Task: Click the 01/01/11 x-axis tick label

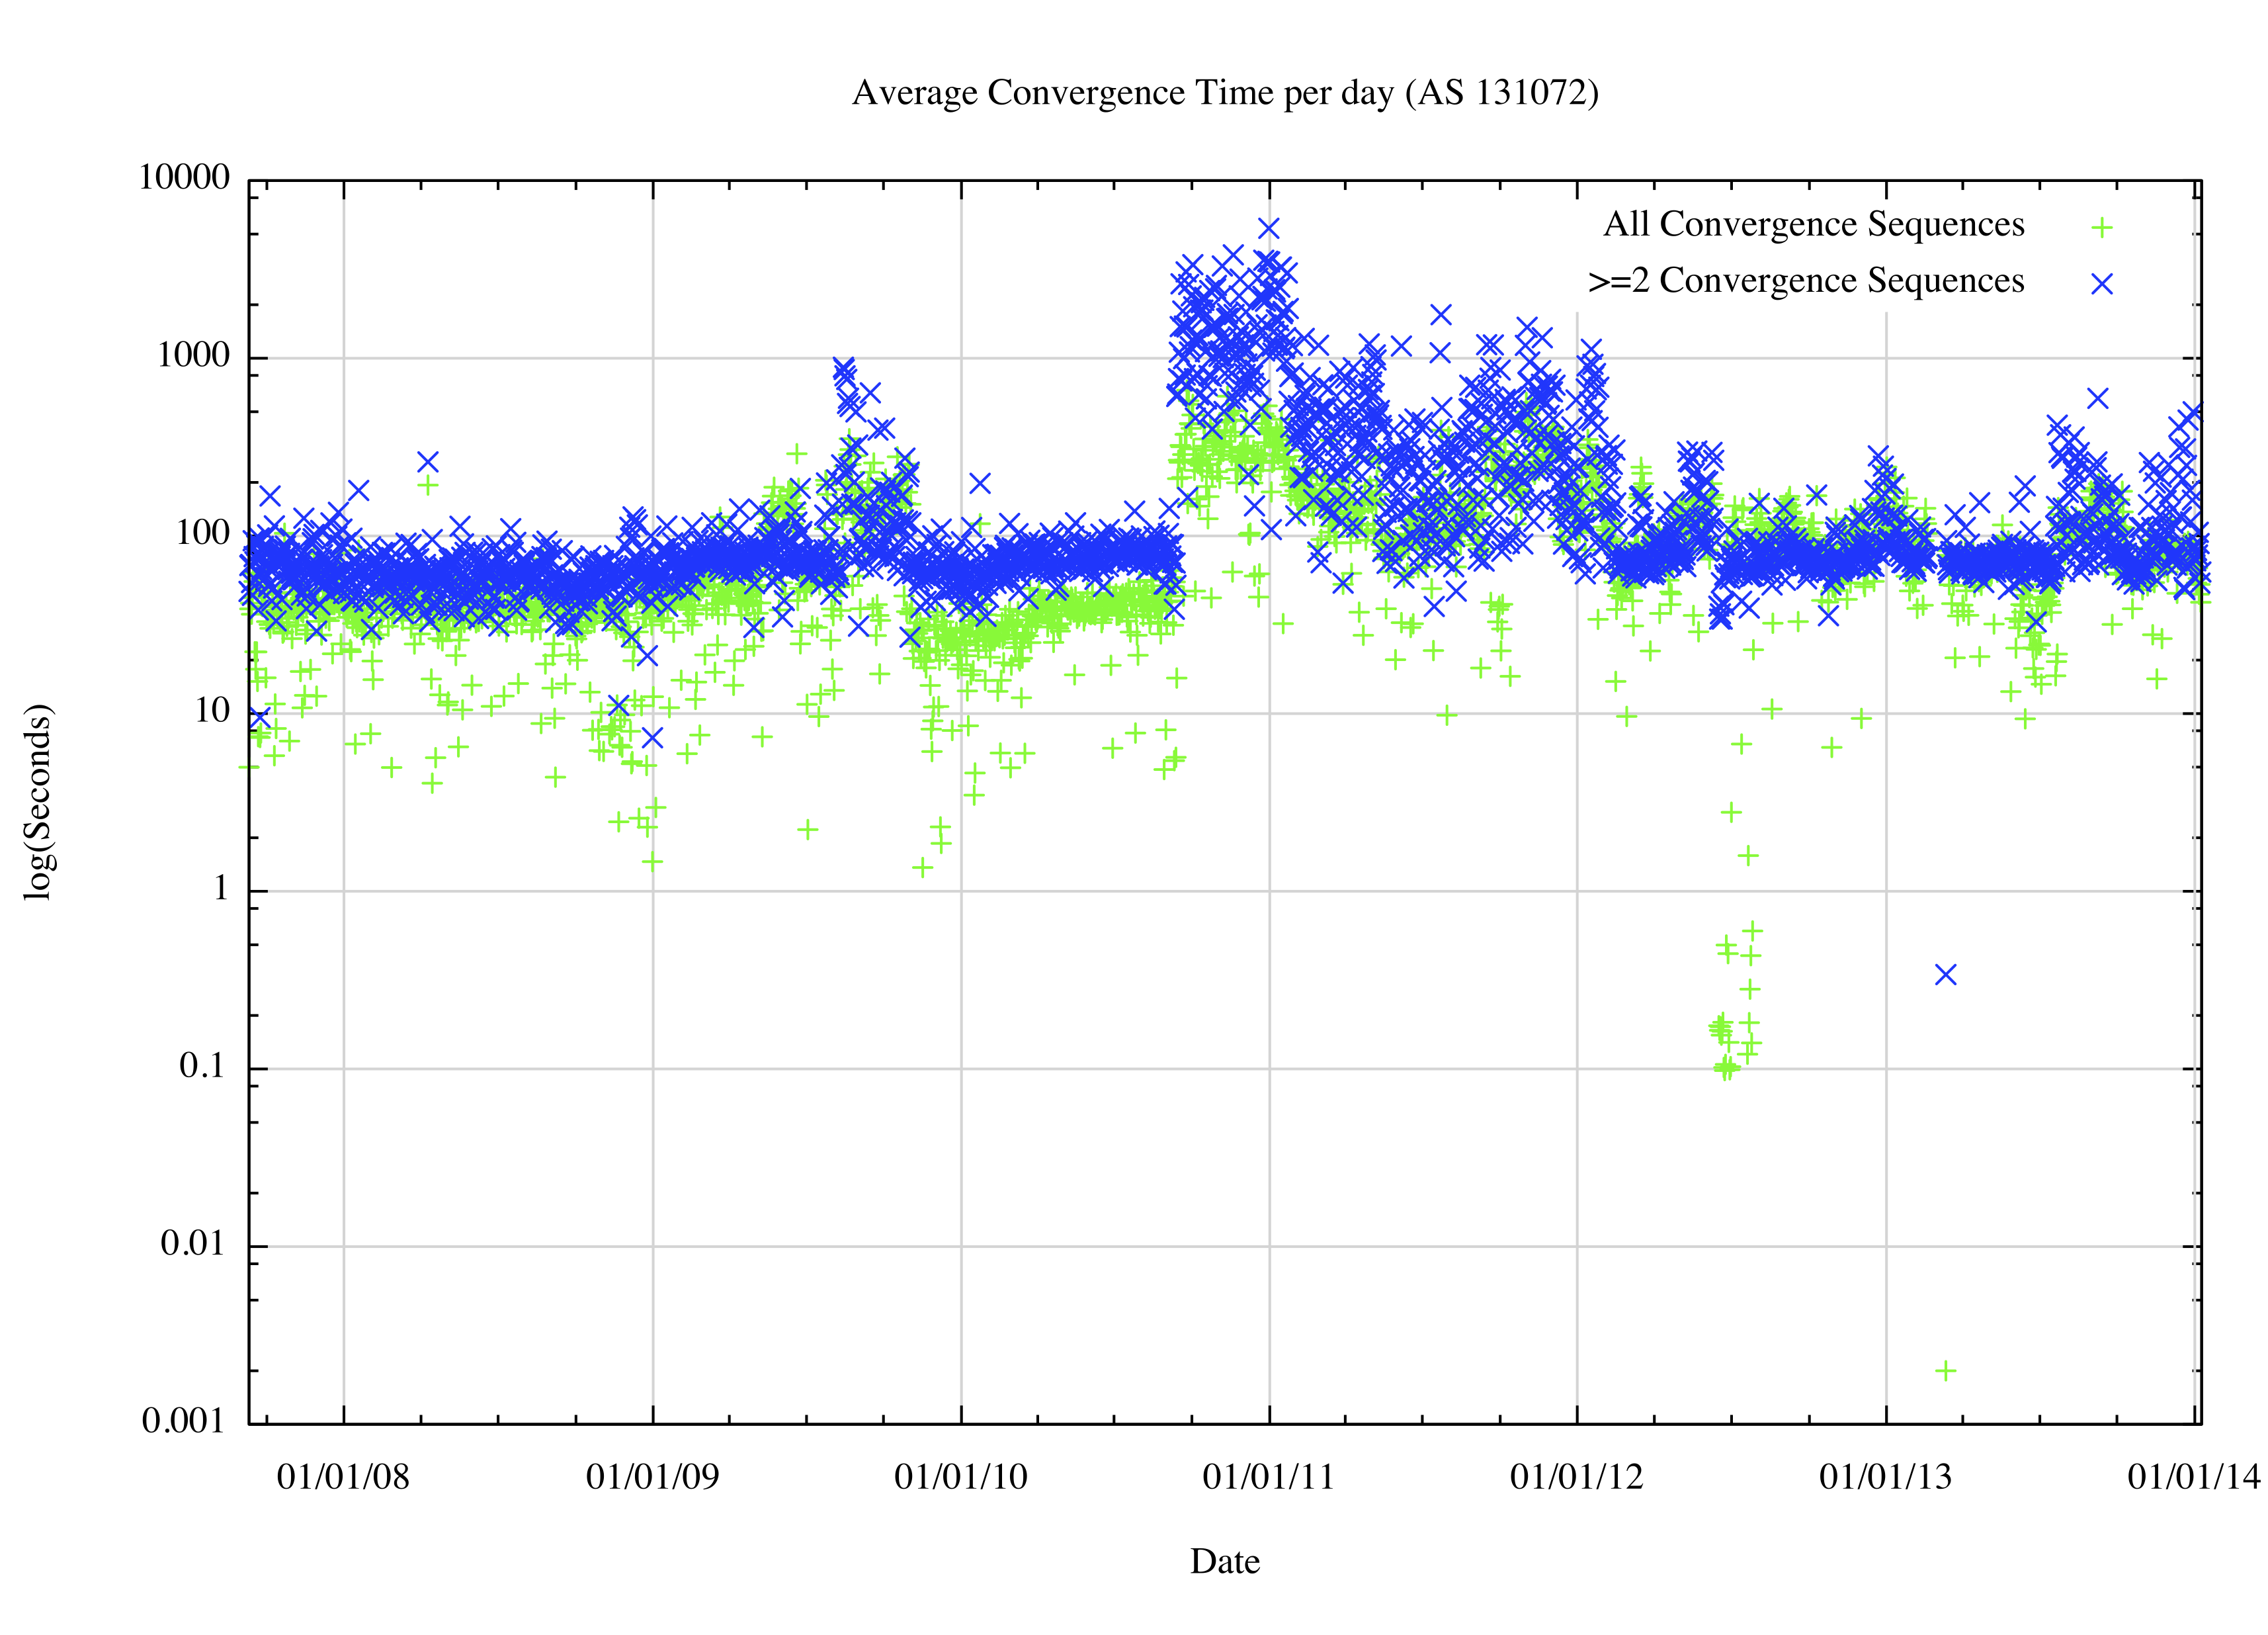Action: pos(1268,1477)
